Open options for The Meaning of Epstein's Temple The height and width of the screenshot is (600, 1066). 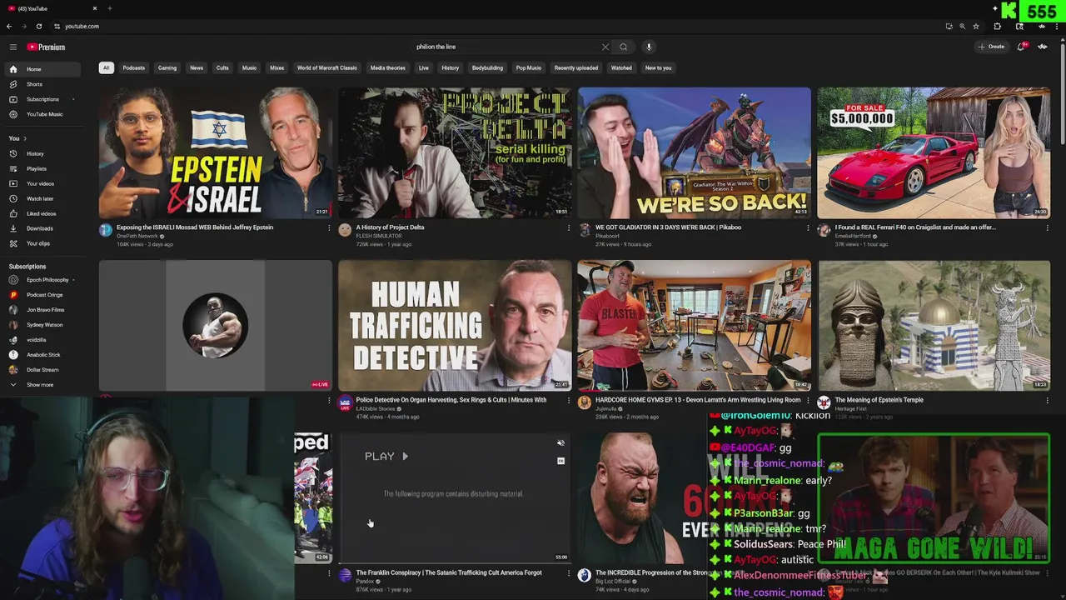tap(1047, 400)
